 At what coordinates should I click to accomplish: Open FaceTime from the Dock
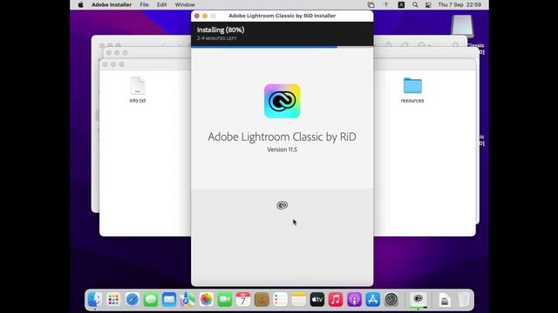coord(225,300)
